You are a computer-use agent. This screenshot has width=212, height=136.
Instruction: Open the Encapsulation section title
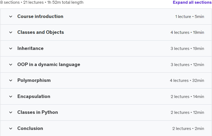pos(34,96)
